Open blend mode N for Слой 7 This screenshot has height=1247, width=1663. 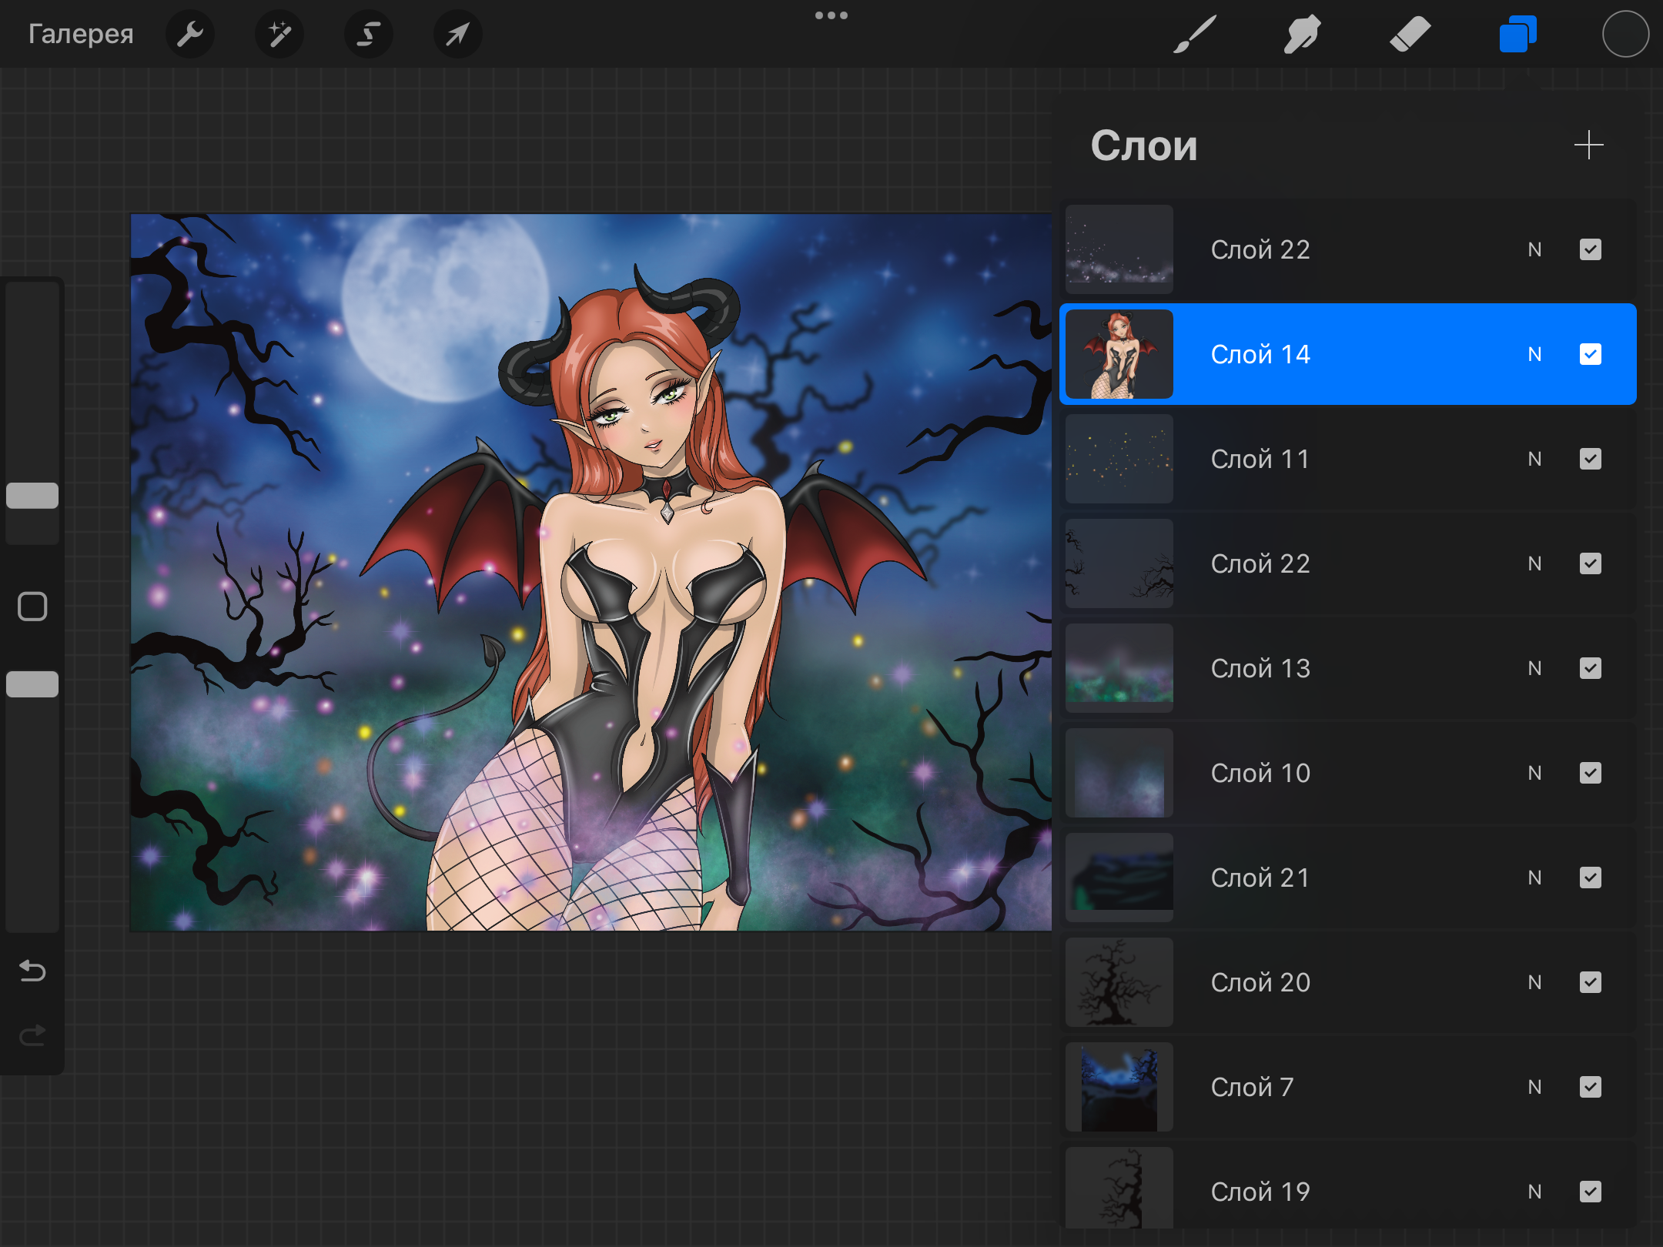[1534, 1087]
